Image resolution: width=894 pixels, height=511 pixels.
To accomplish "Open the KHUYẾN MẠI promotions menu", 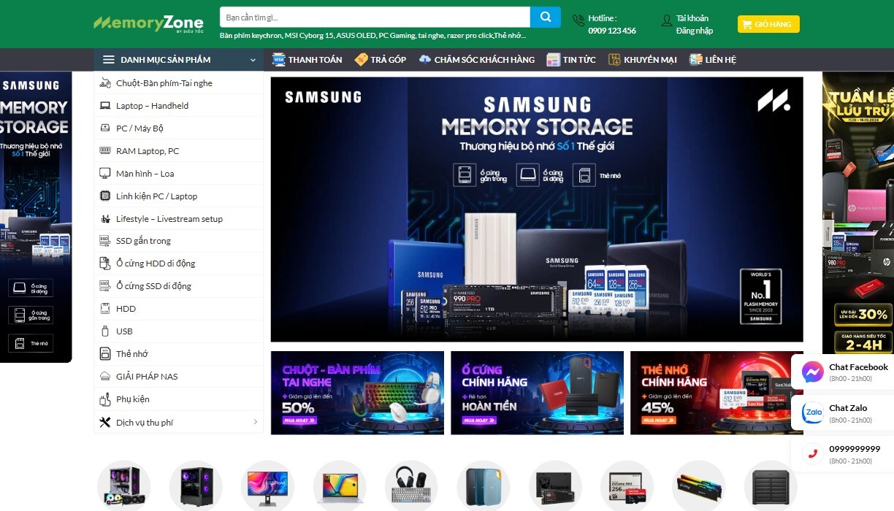I will click(x=643, y=60).
